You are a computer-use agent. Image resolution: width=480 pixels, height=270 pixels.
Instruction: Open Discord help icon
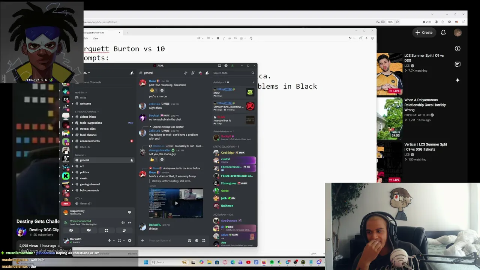tap(226, 66)
